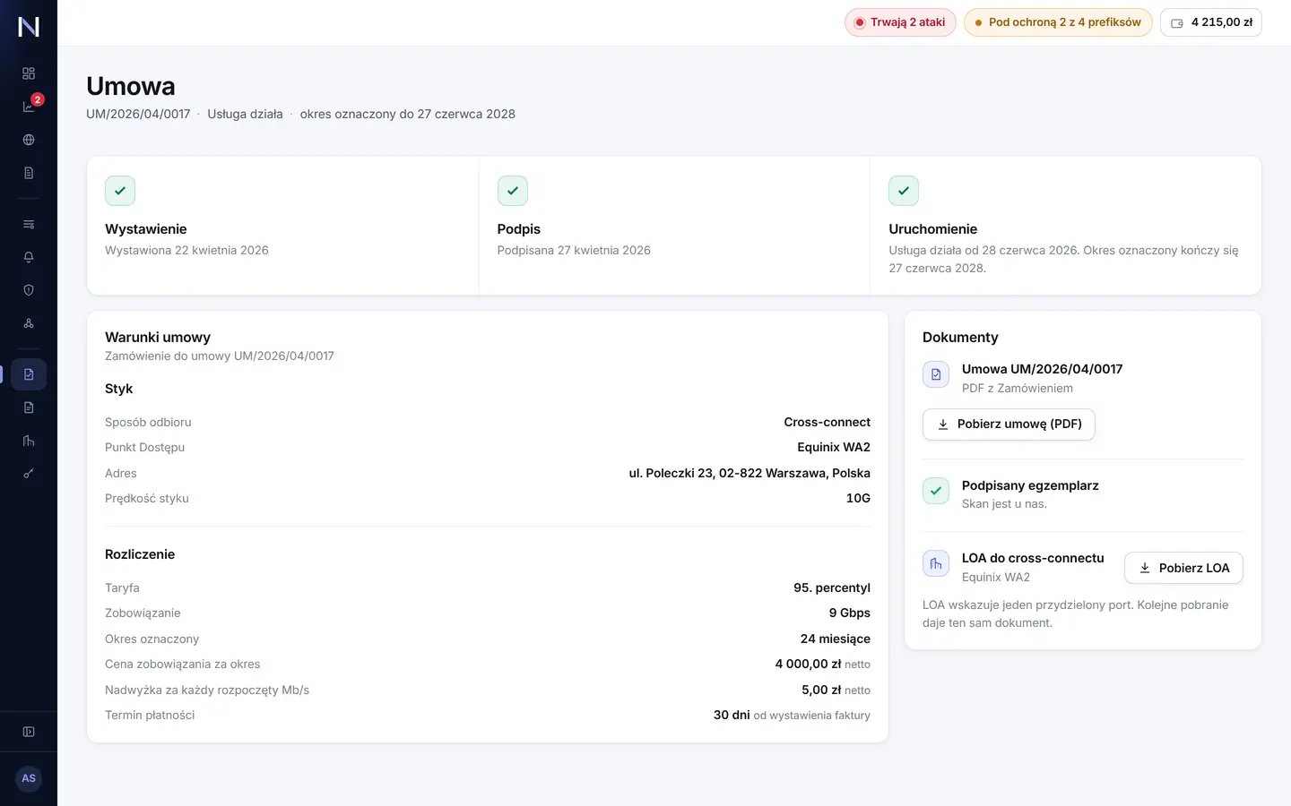Select the shield alert icon in sidebar

[x=29, y=290]
